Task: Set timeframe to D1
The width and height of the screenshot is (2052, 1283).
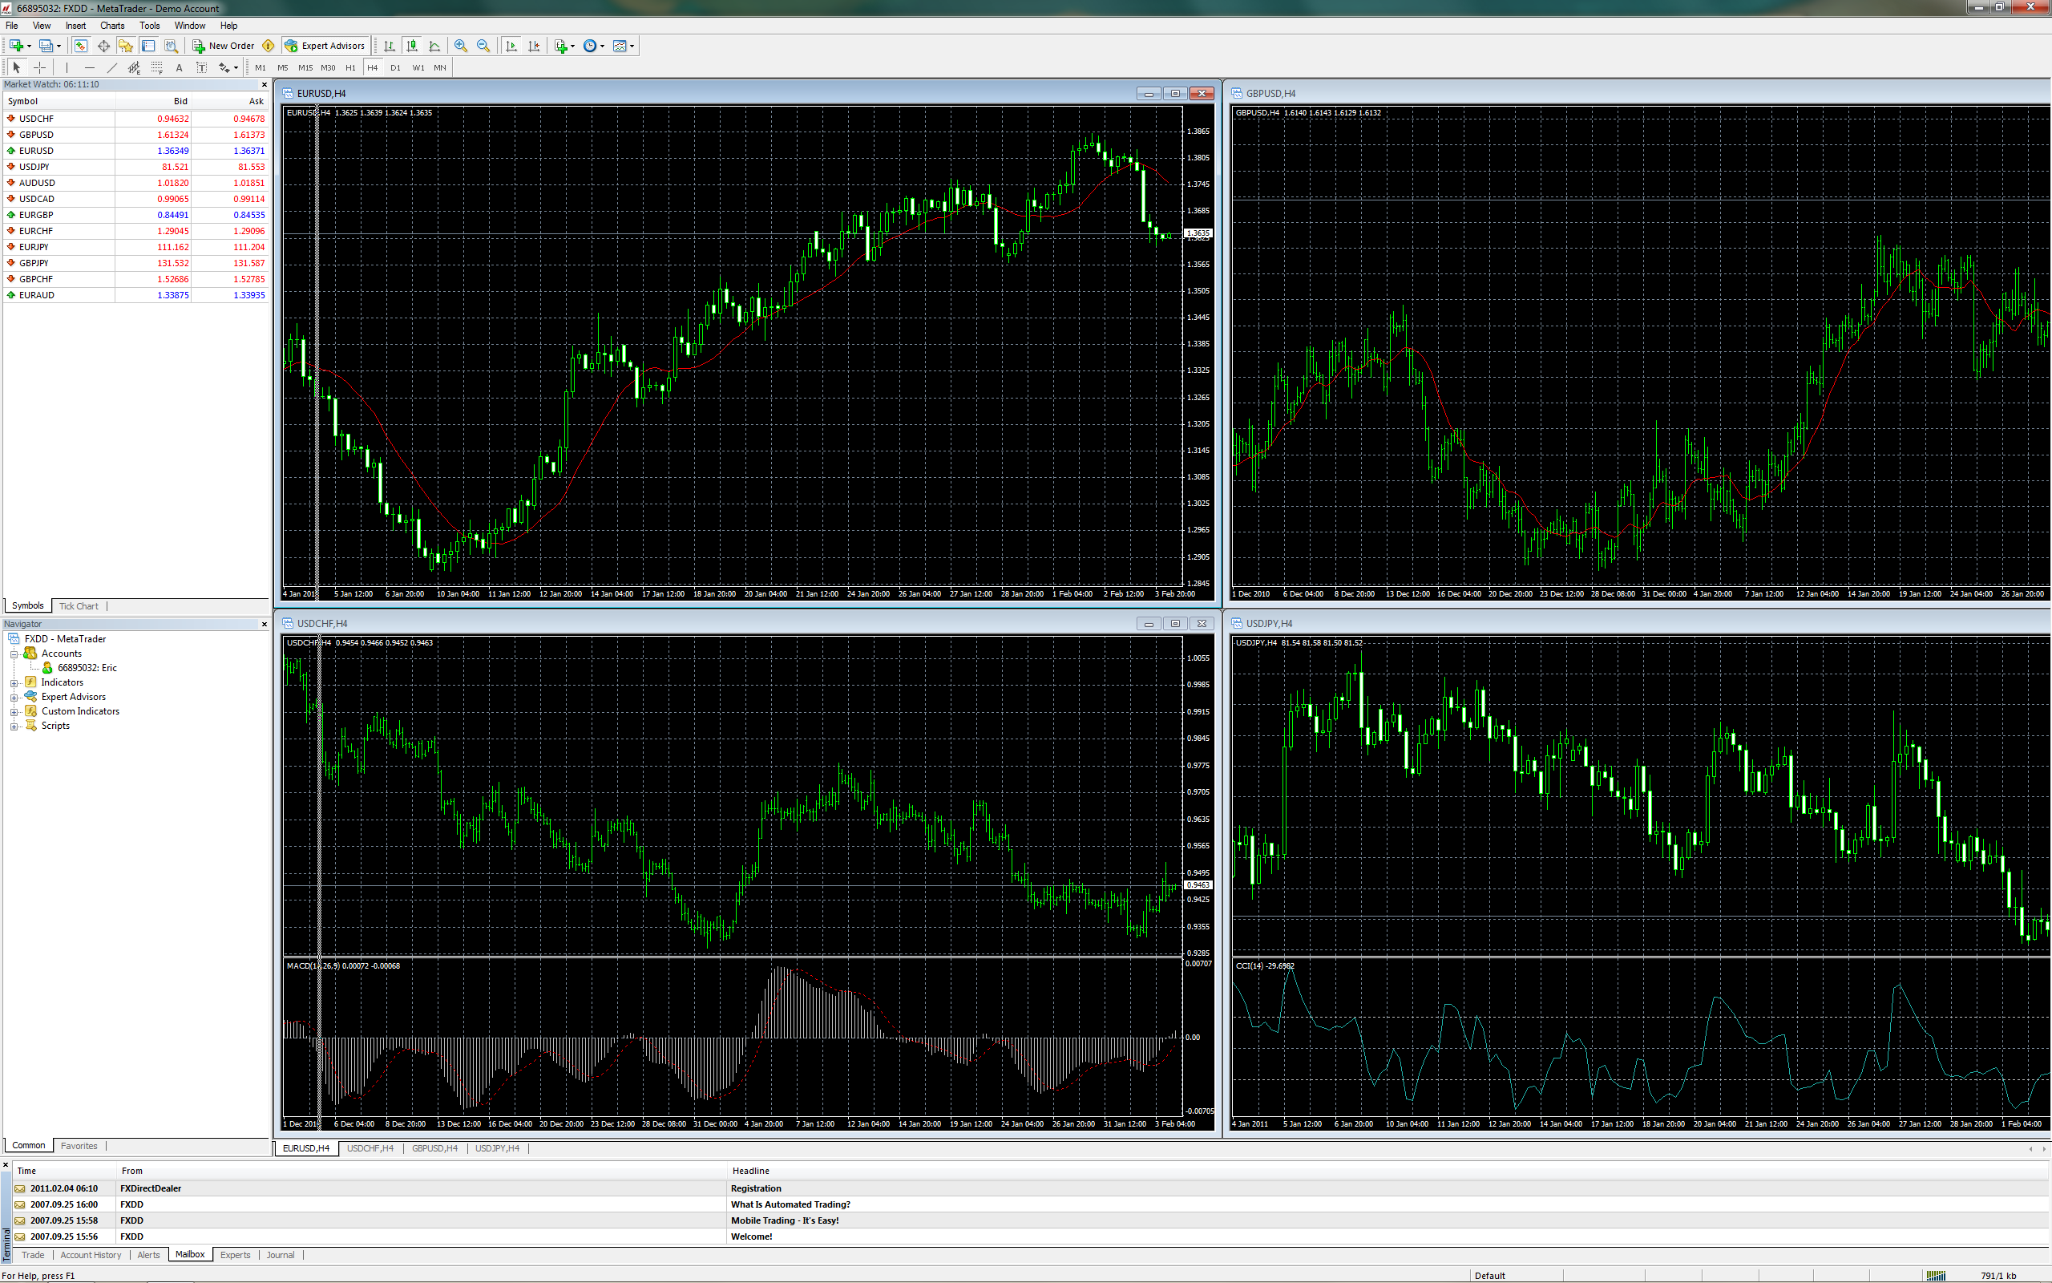Action: (x=395, y=68)
